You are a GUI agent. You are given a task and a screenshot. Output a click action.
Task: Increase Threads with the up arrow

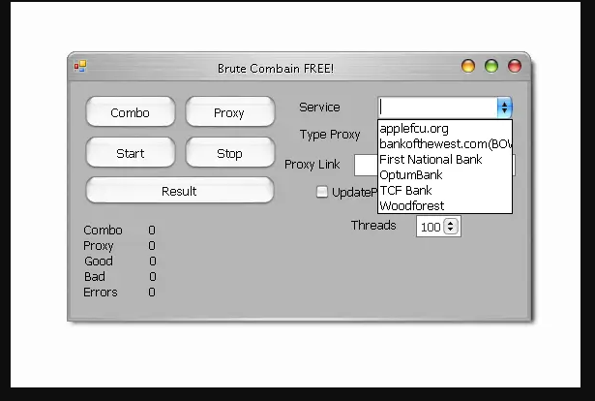(451, 224)
